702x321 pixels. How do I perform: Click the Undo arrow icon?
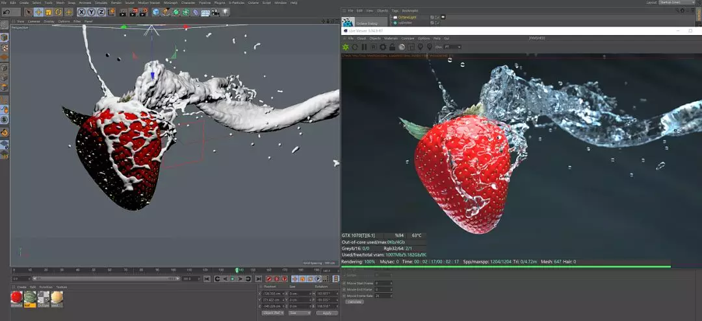tap(6, 12)
